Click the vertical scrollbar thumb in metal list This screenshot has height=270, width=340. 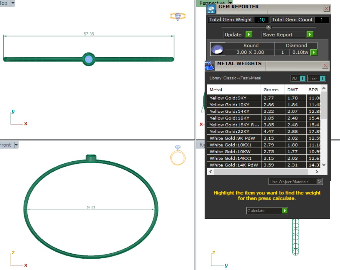[324, 105]
